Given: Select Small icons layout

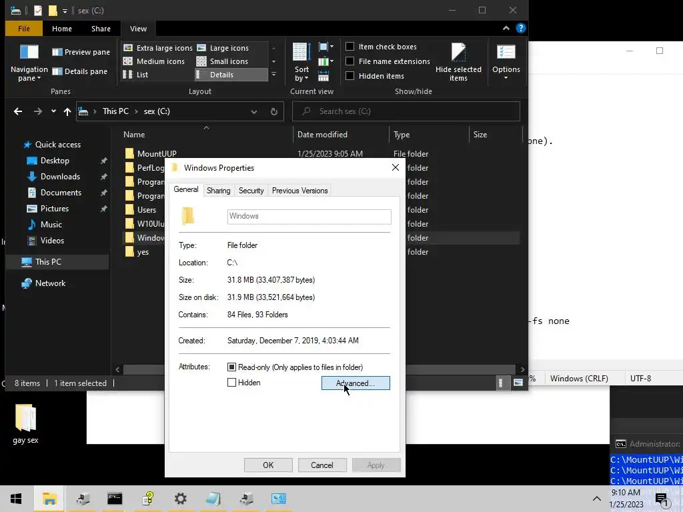Looking at the screenshot, I should point(223,61).
